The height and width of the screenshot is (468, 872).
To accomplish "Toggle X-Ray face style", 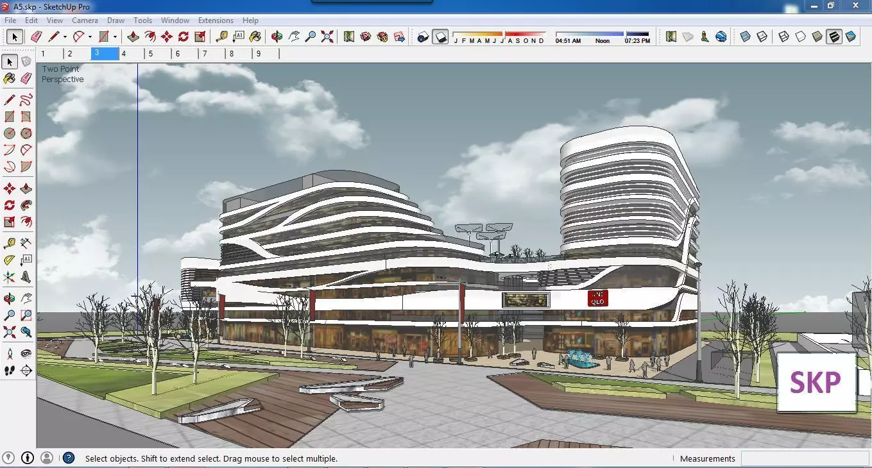I will coord(745,37).
